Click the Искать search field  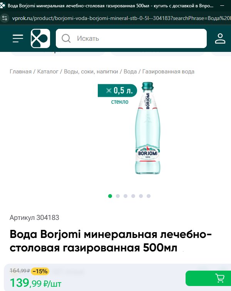tap(131, 38)
